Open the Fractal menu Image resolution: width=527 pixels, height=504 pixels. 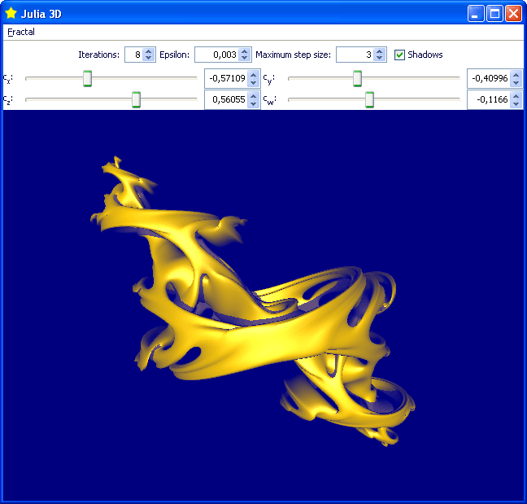coord(21,32)
